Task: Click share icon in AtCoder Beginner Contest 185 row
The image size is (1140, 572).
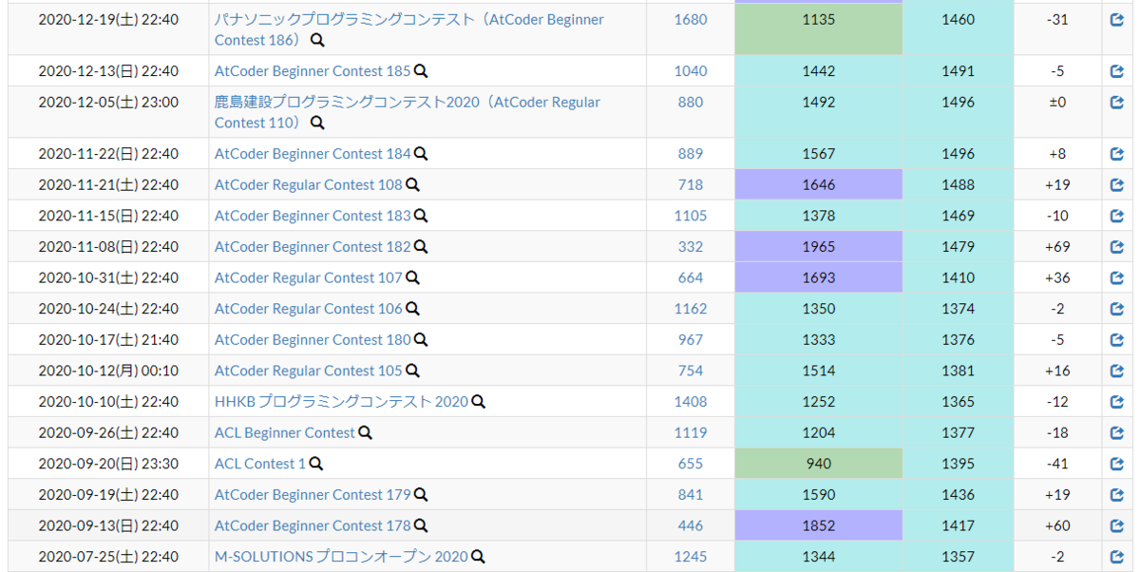Action: tap(1117, 71)
